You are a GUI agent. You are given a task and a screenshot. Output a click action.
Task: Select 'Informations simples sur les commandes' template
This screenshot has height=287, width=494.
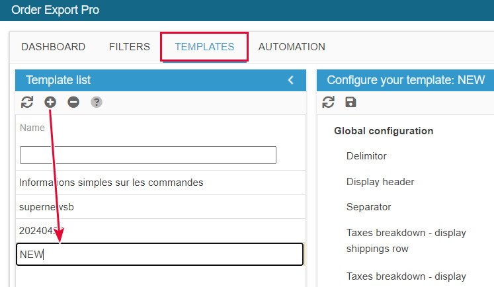(111, 182)
